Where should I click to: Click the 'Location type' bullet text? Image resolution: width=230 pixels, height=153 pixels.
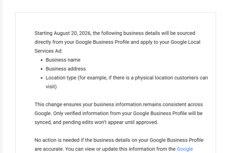tap(61, 78)
